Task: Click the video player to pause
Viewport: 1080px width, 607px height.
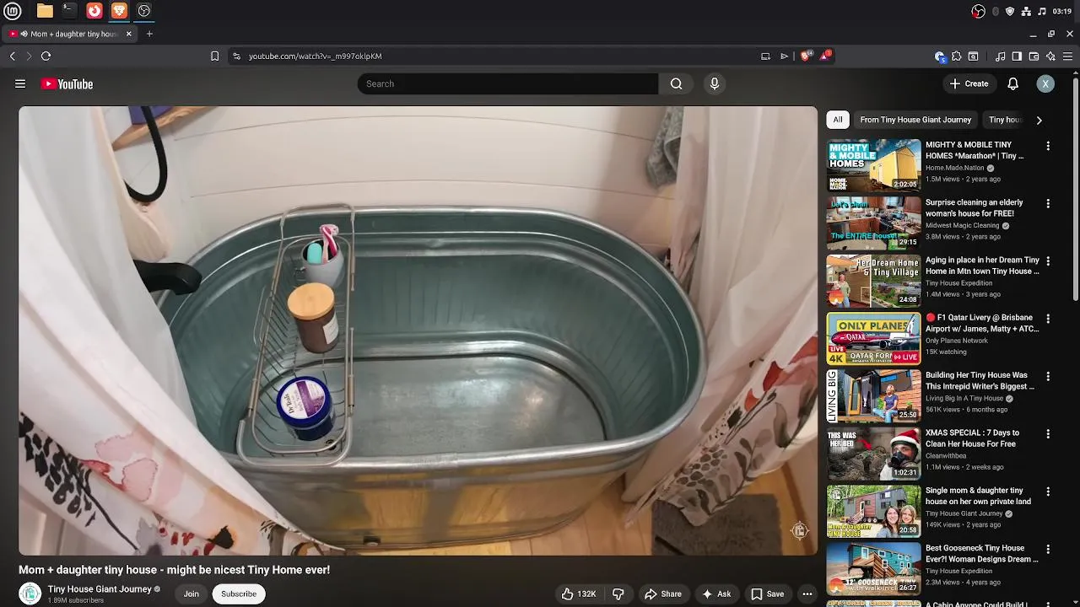Action: pos(418,330)
